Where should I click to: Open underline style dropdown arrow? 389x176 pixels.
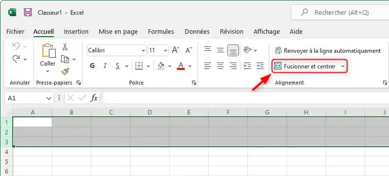pos(127,66)
